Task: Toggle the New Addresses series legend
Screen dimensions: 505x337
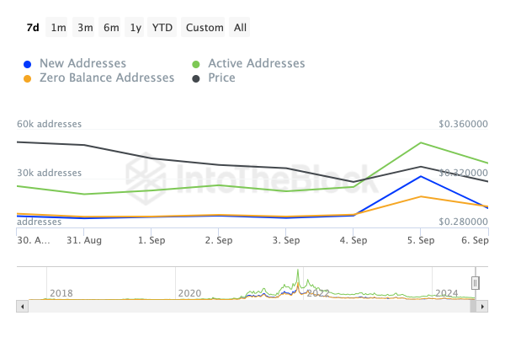Action: [82, 63]
